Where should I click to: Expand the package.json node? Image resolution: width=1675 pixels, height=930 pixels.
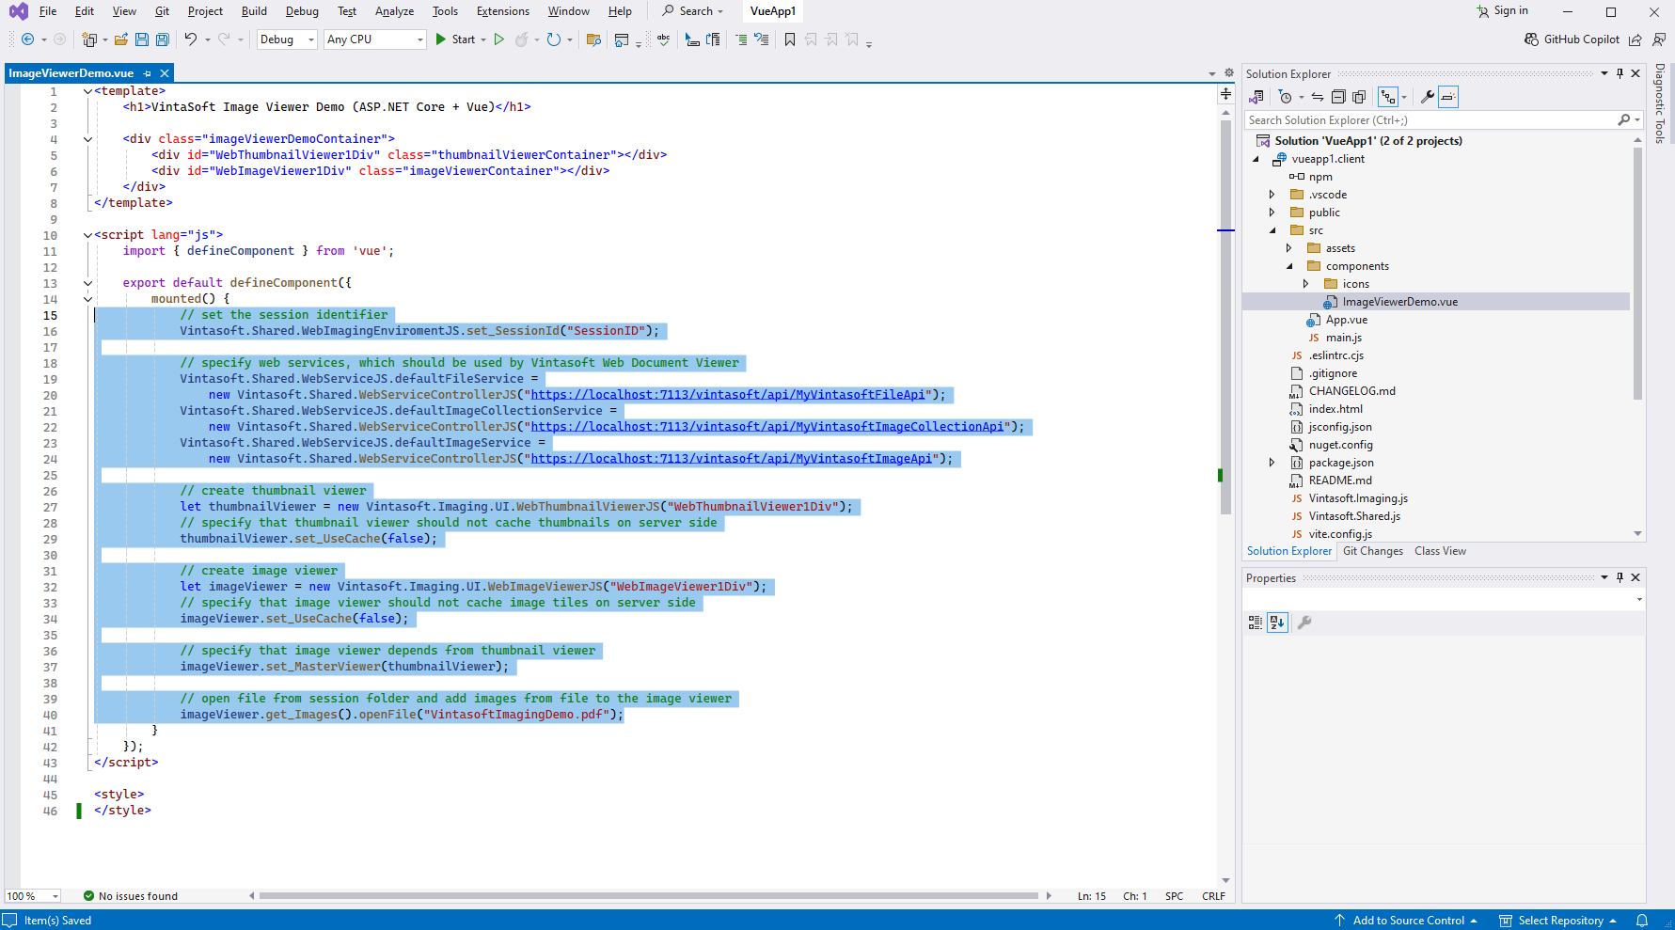tap(1272, 463)
